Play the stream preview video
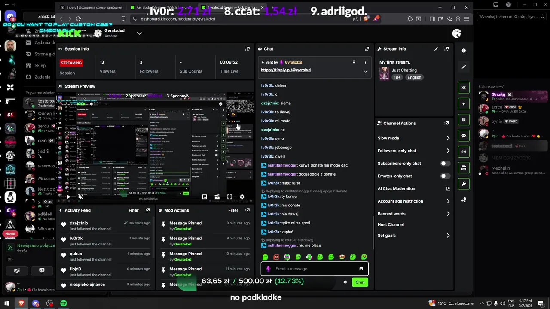 [x=68, y=197]
